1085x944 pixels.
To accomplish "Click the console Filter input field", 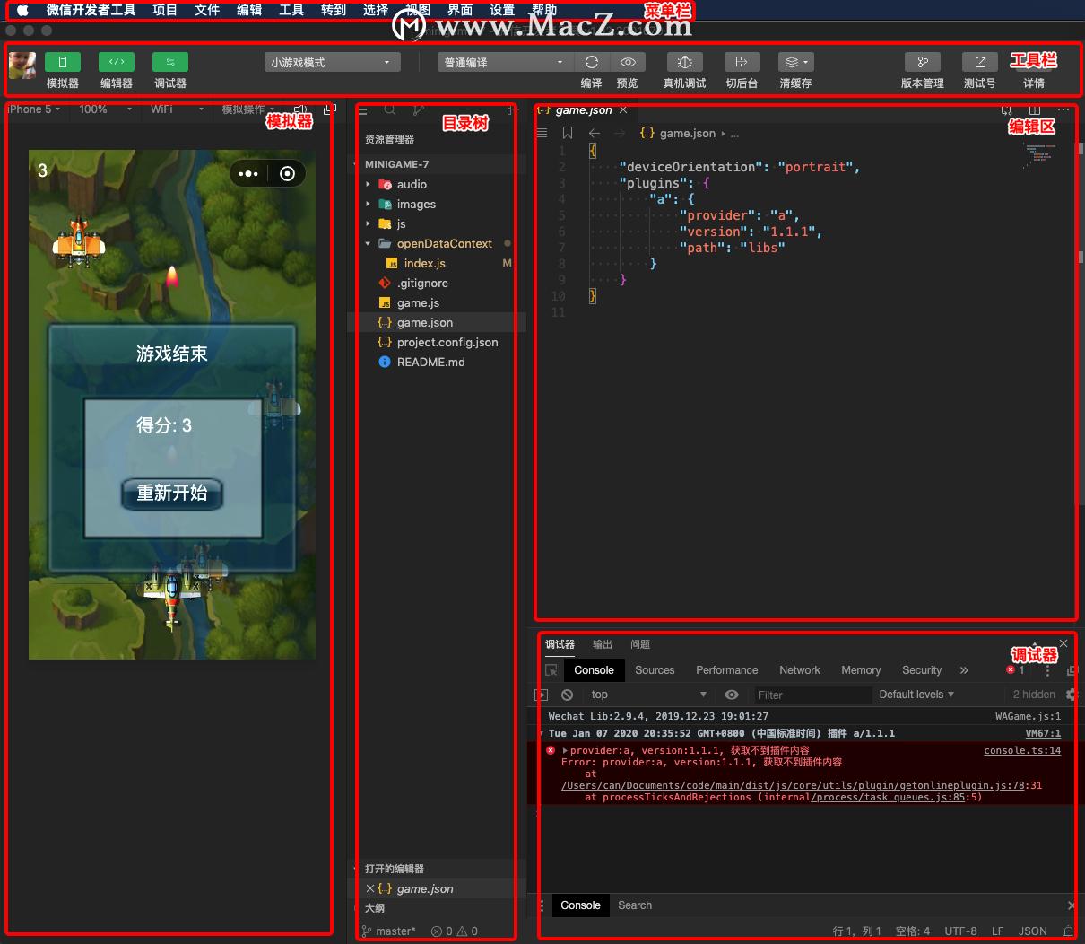I will tap(812, 695).
